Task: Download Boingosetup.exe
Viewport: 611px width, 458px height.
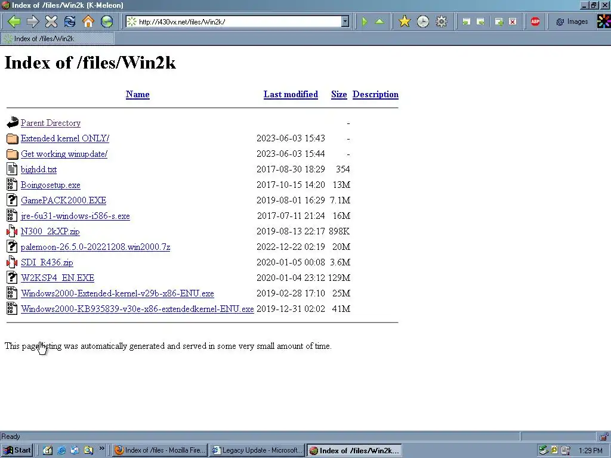Action: pos(51,185)
